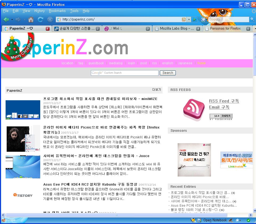Open the tab list dropdown at the tab bar end
This screenshot has width=256, height=224.
point(255,29)
